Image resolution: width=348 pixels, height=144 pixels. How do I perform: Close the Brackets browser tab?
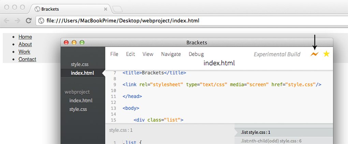106,9
